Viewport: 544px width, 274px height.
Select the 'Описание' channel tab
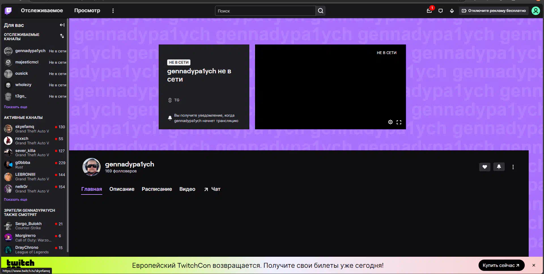pyautogui.click(x=122, y=189)
